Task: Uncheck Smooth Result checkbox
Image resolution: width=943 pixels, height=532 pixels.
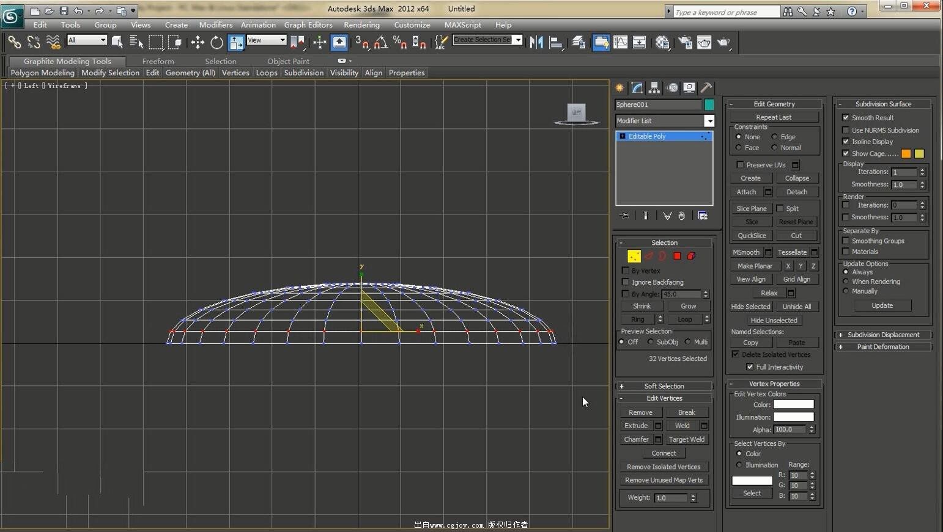Action: pos(846,118)
